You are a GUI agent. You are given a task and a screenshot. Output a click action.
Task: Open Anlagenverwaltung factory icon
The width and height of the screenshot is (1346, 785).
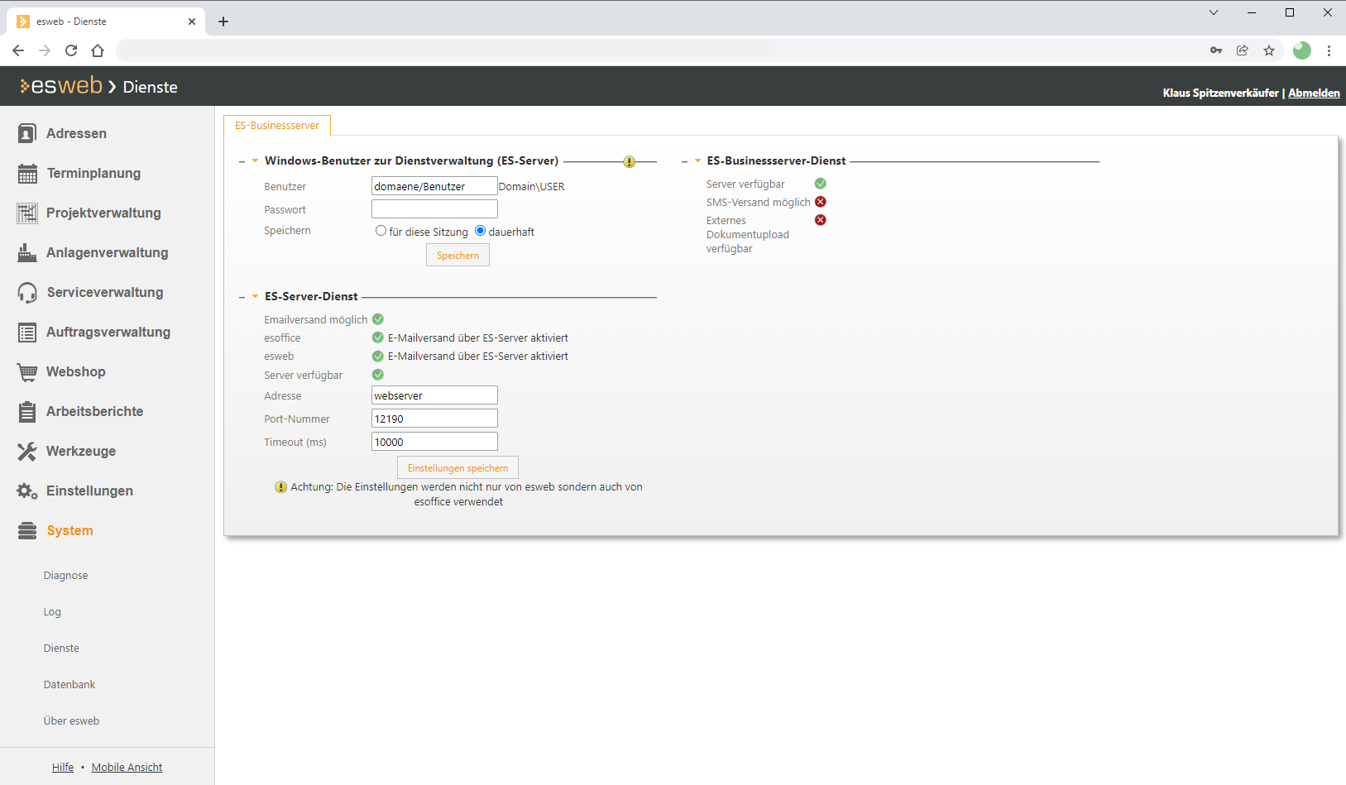point(27,252)
